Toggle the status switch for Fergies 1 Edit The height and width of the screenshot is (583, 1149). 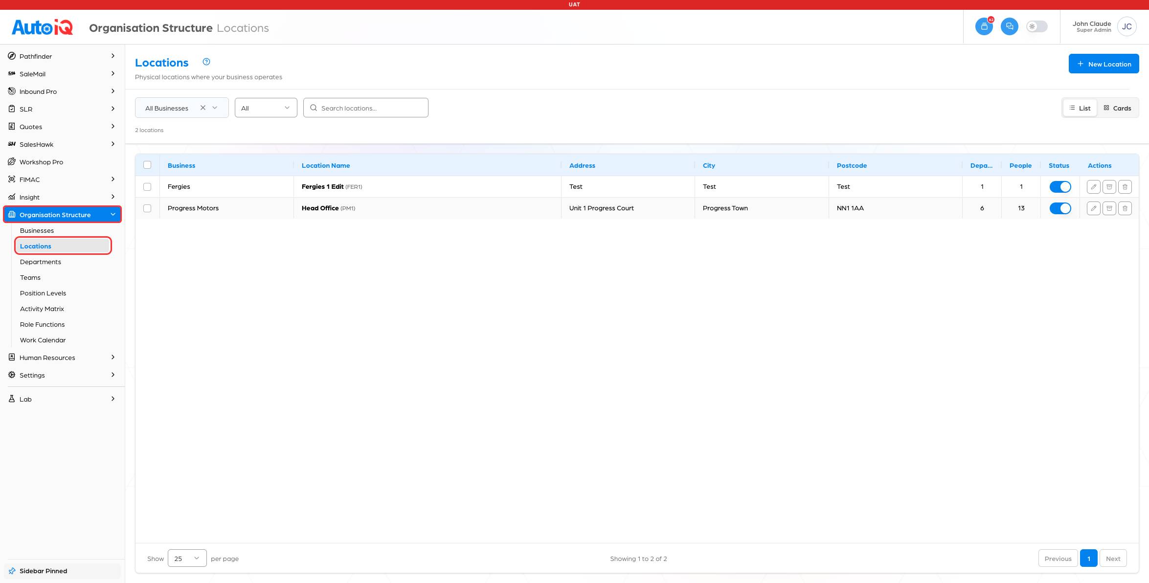click(1060, 187)
